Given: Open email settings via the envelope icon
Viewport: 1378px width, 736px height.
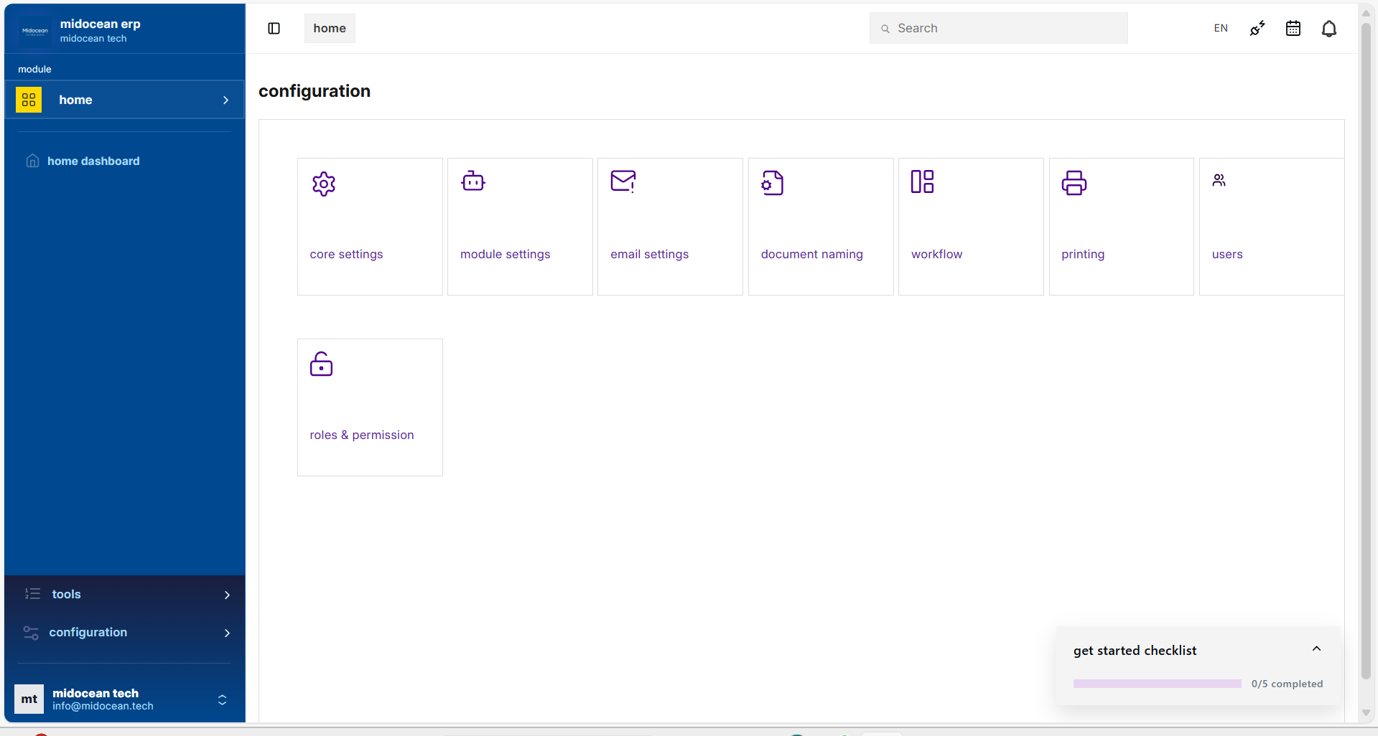Looking at the screenshot, I should coord(623,181).
